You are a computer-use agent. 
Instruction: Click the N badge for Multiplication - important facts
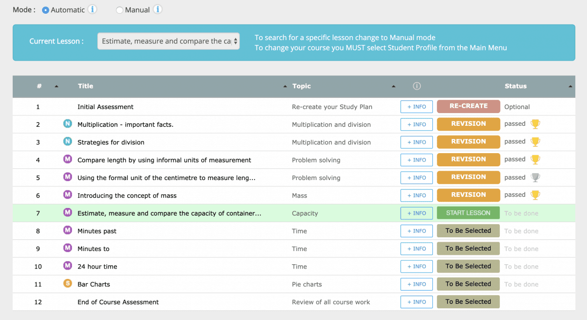[68, 124]
